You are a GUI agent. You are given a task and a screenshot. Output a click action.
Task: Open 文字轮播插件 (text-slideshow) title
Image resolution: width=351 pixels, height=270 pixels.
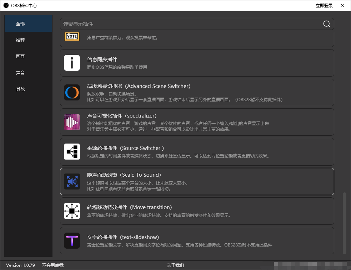pos(123,237)
